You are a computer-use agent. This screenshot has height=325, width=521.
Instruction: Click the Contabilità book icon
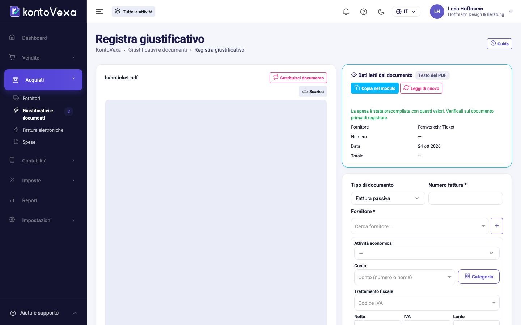12,160
